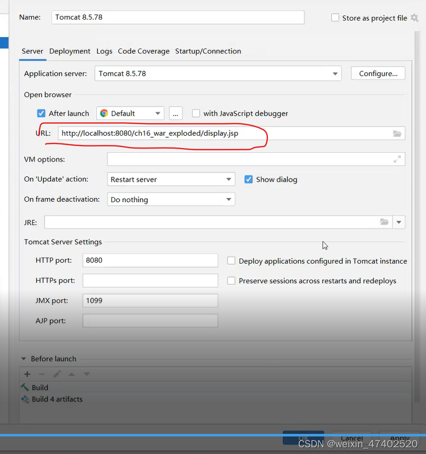Open the Code Coverage tab
The width and height of the screenshot is (426, 454).
(144, 51)
